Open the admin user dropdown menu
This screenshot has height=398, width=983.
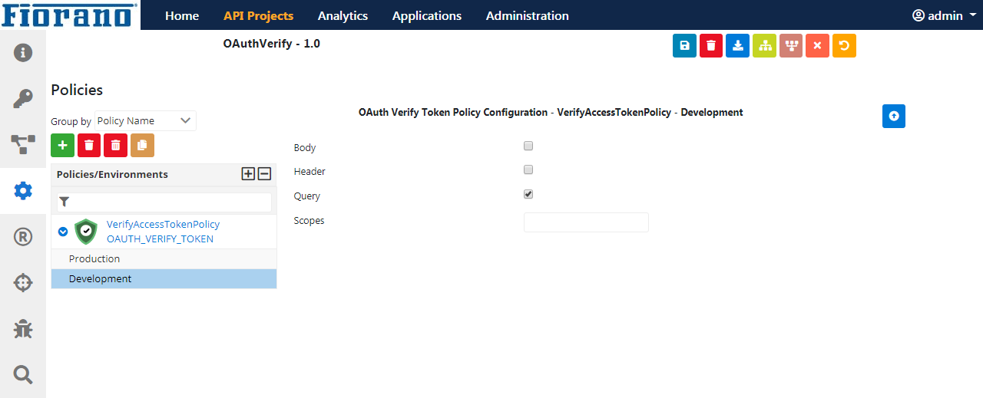[x=944, y=15]
